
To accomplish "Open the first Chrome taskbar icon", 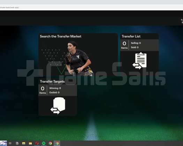I will pyautogui.click(x=50, y=143).
